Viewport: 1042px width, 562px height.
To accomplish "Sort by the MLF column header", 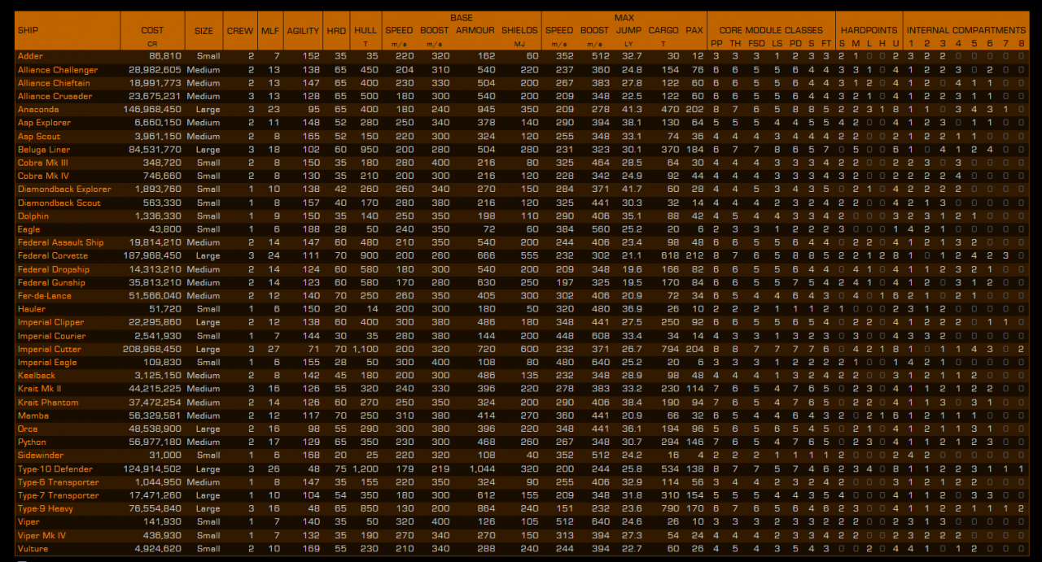I will 269,30.
